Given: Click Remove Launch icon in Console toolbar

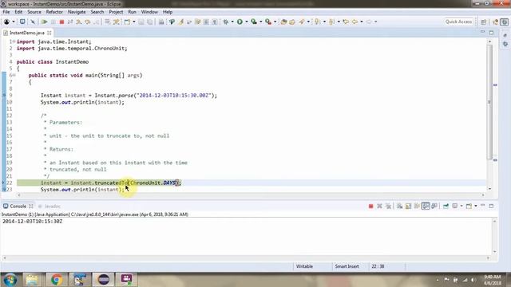Looking at the screenshot, I should [x=379, y=206].
